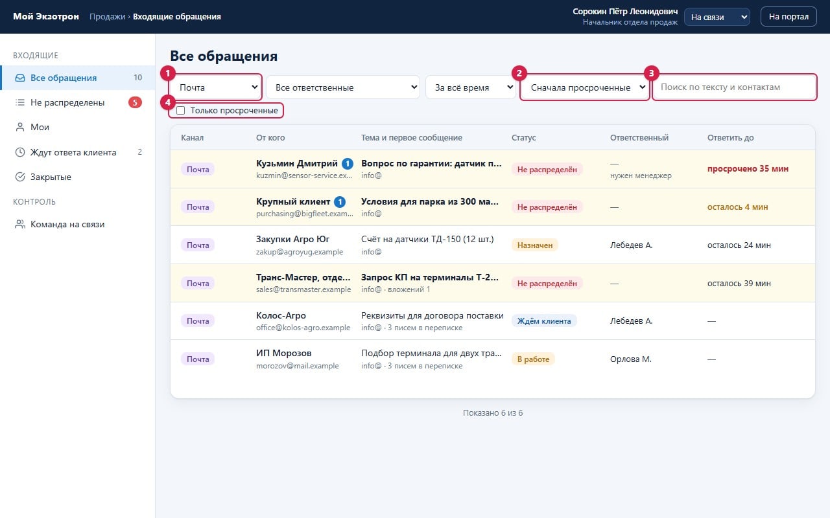Open Реквизиты для договора поставки request

click(x=493, y=321)
